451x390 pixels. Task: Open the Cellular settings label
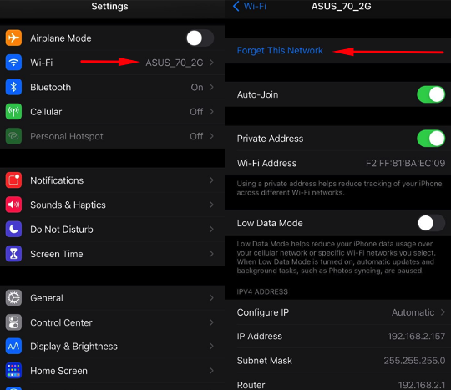point(46,112)
